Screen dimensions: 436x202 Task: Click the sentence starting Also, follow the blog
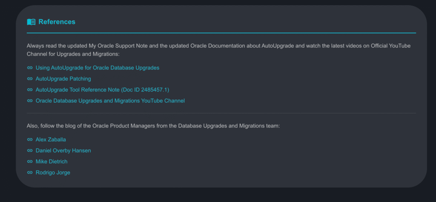pos(153,126)
